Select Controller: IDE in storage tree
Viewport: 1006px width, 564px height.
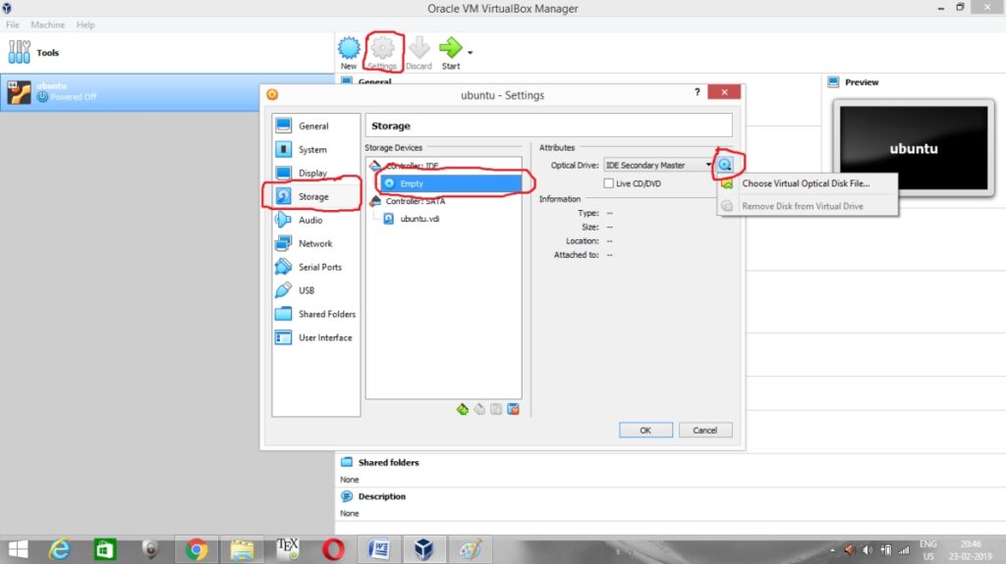(412, 166)
